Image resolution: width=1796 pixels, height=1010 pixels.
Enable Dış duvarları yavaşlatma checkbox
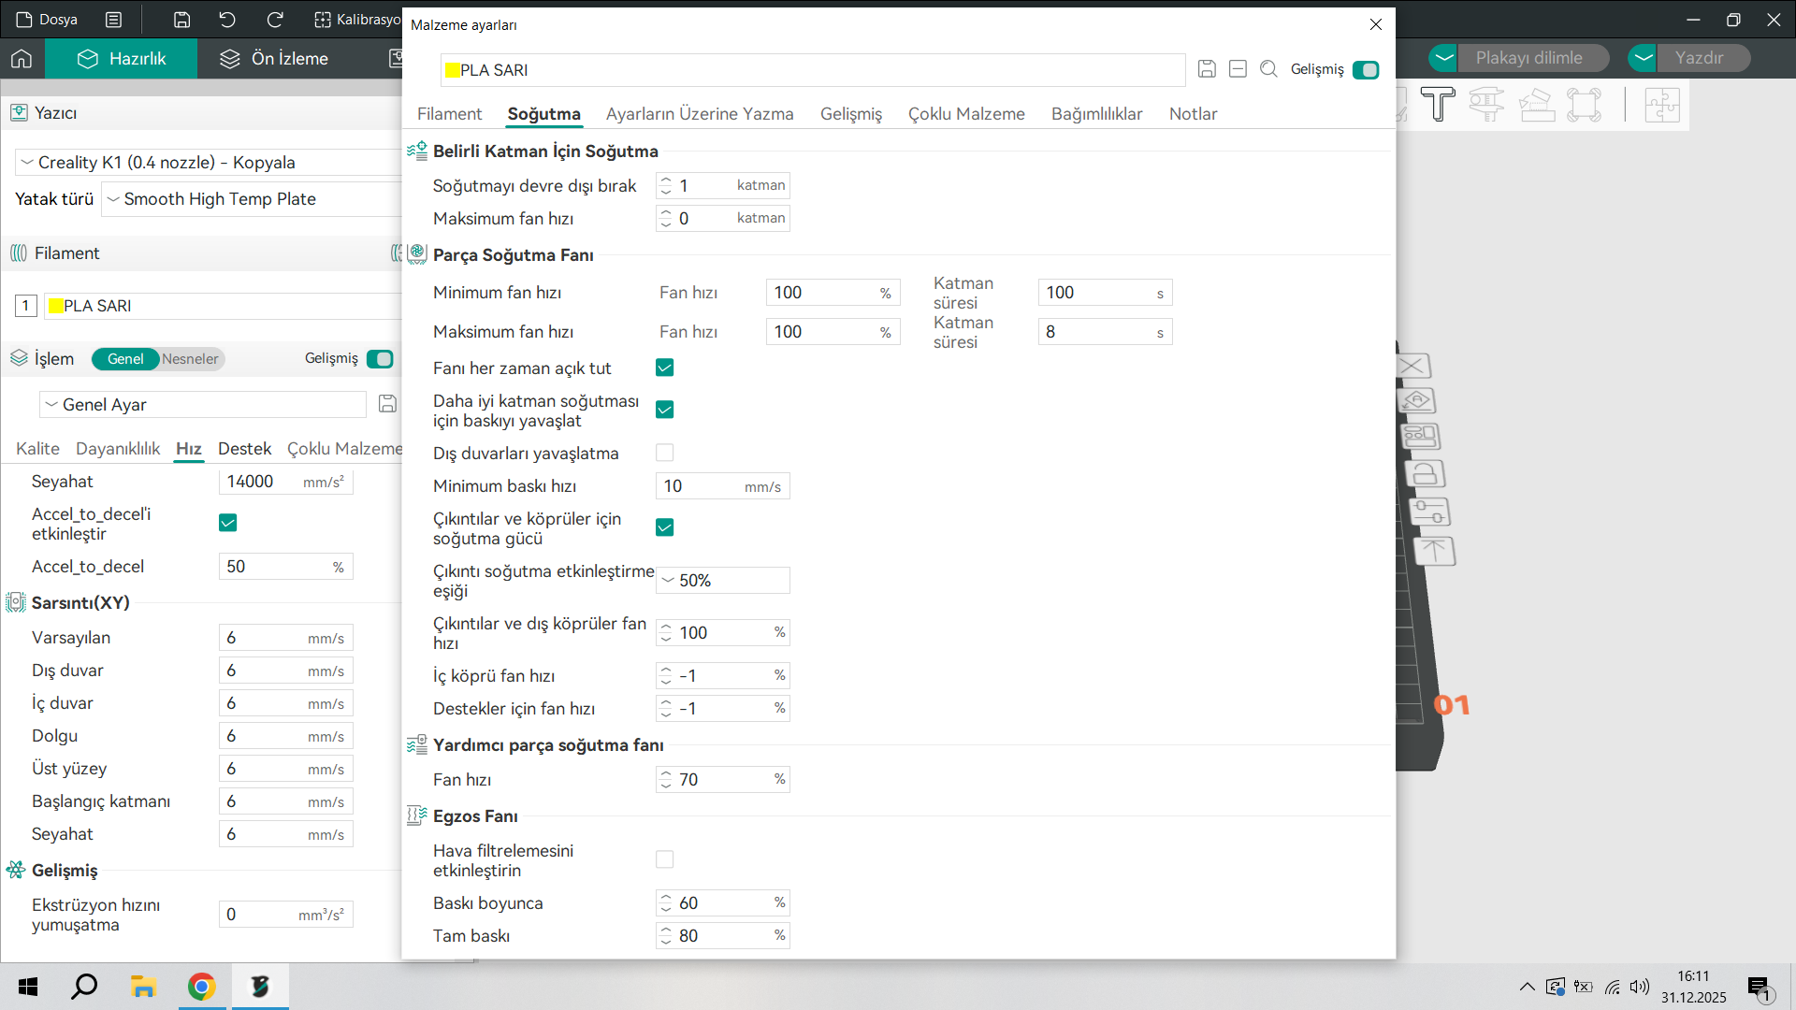tap(664, 453)
